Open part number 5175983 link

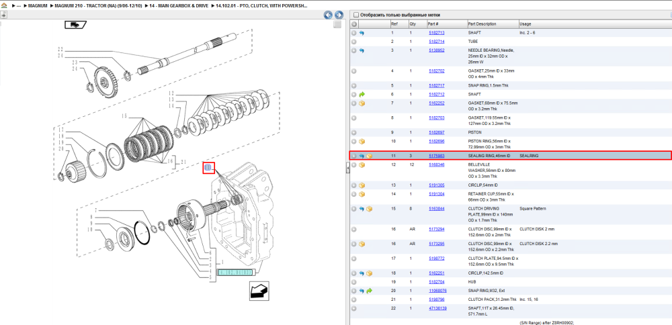437,156
